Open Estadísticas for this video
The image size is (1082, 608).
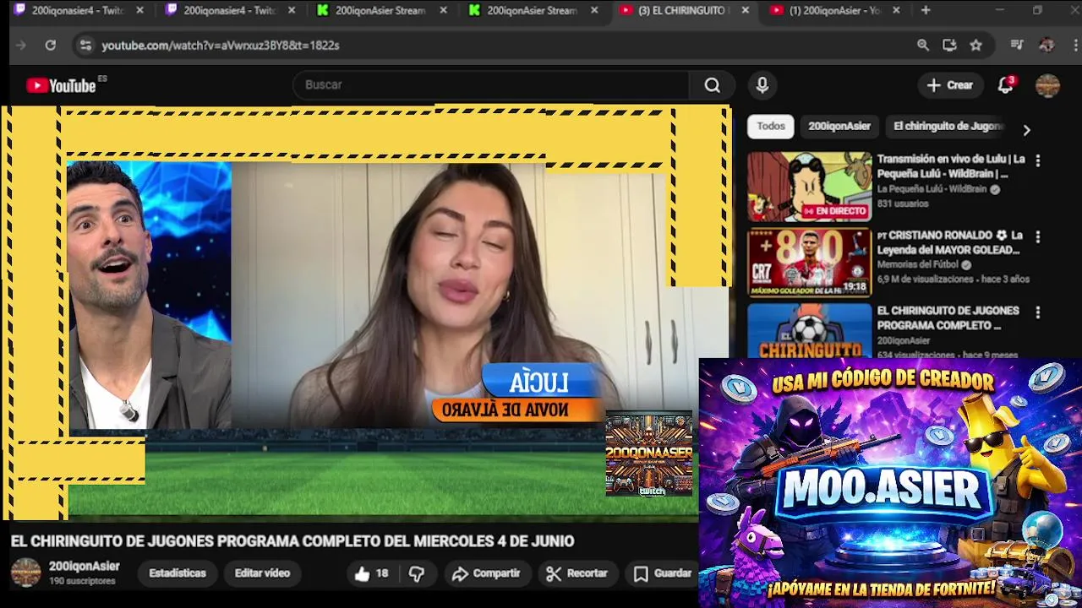(x=178, y=573)
